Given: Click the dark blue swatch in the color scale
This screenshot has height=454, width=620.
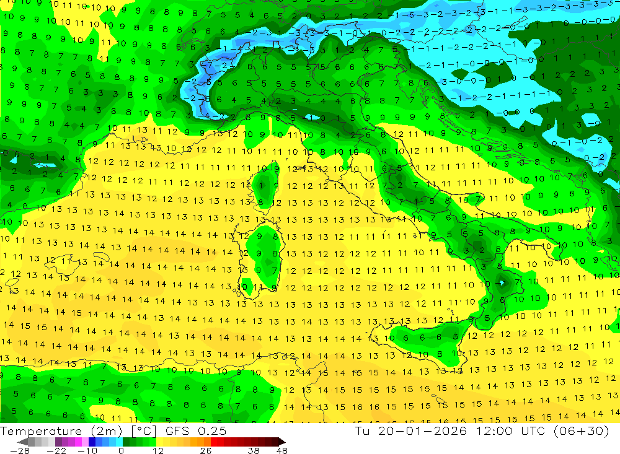Looking at the screenshot, I should [92, 442].
